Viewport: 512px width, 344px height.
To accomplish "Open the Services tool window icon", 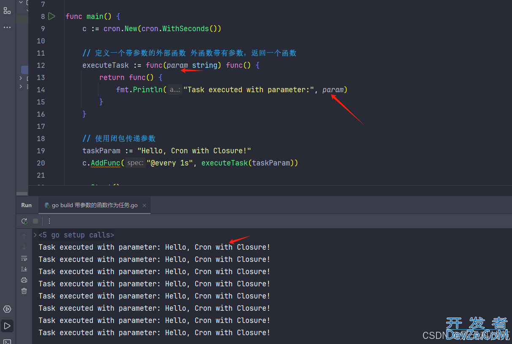I will 7,309.
